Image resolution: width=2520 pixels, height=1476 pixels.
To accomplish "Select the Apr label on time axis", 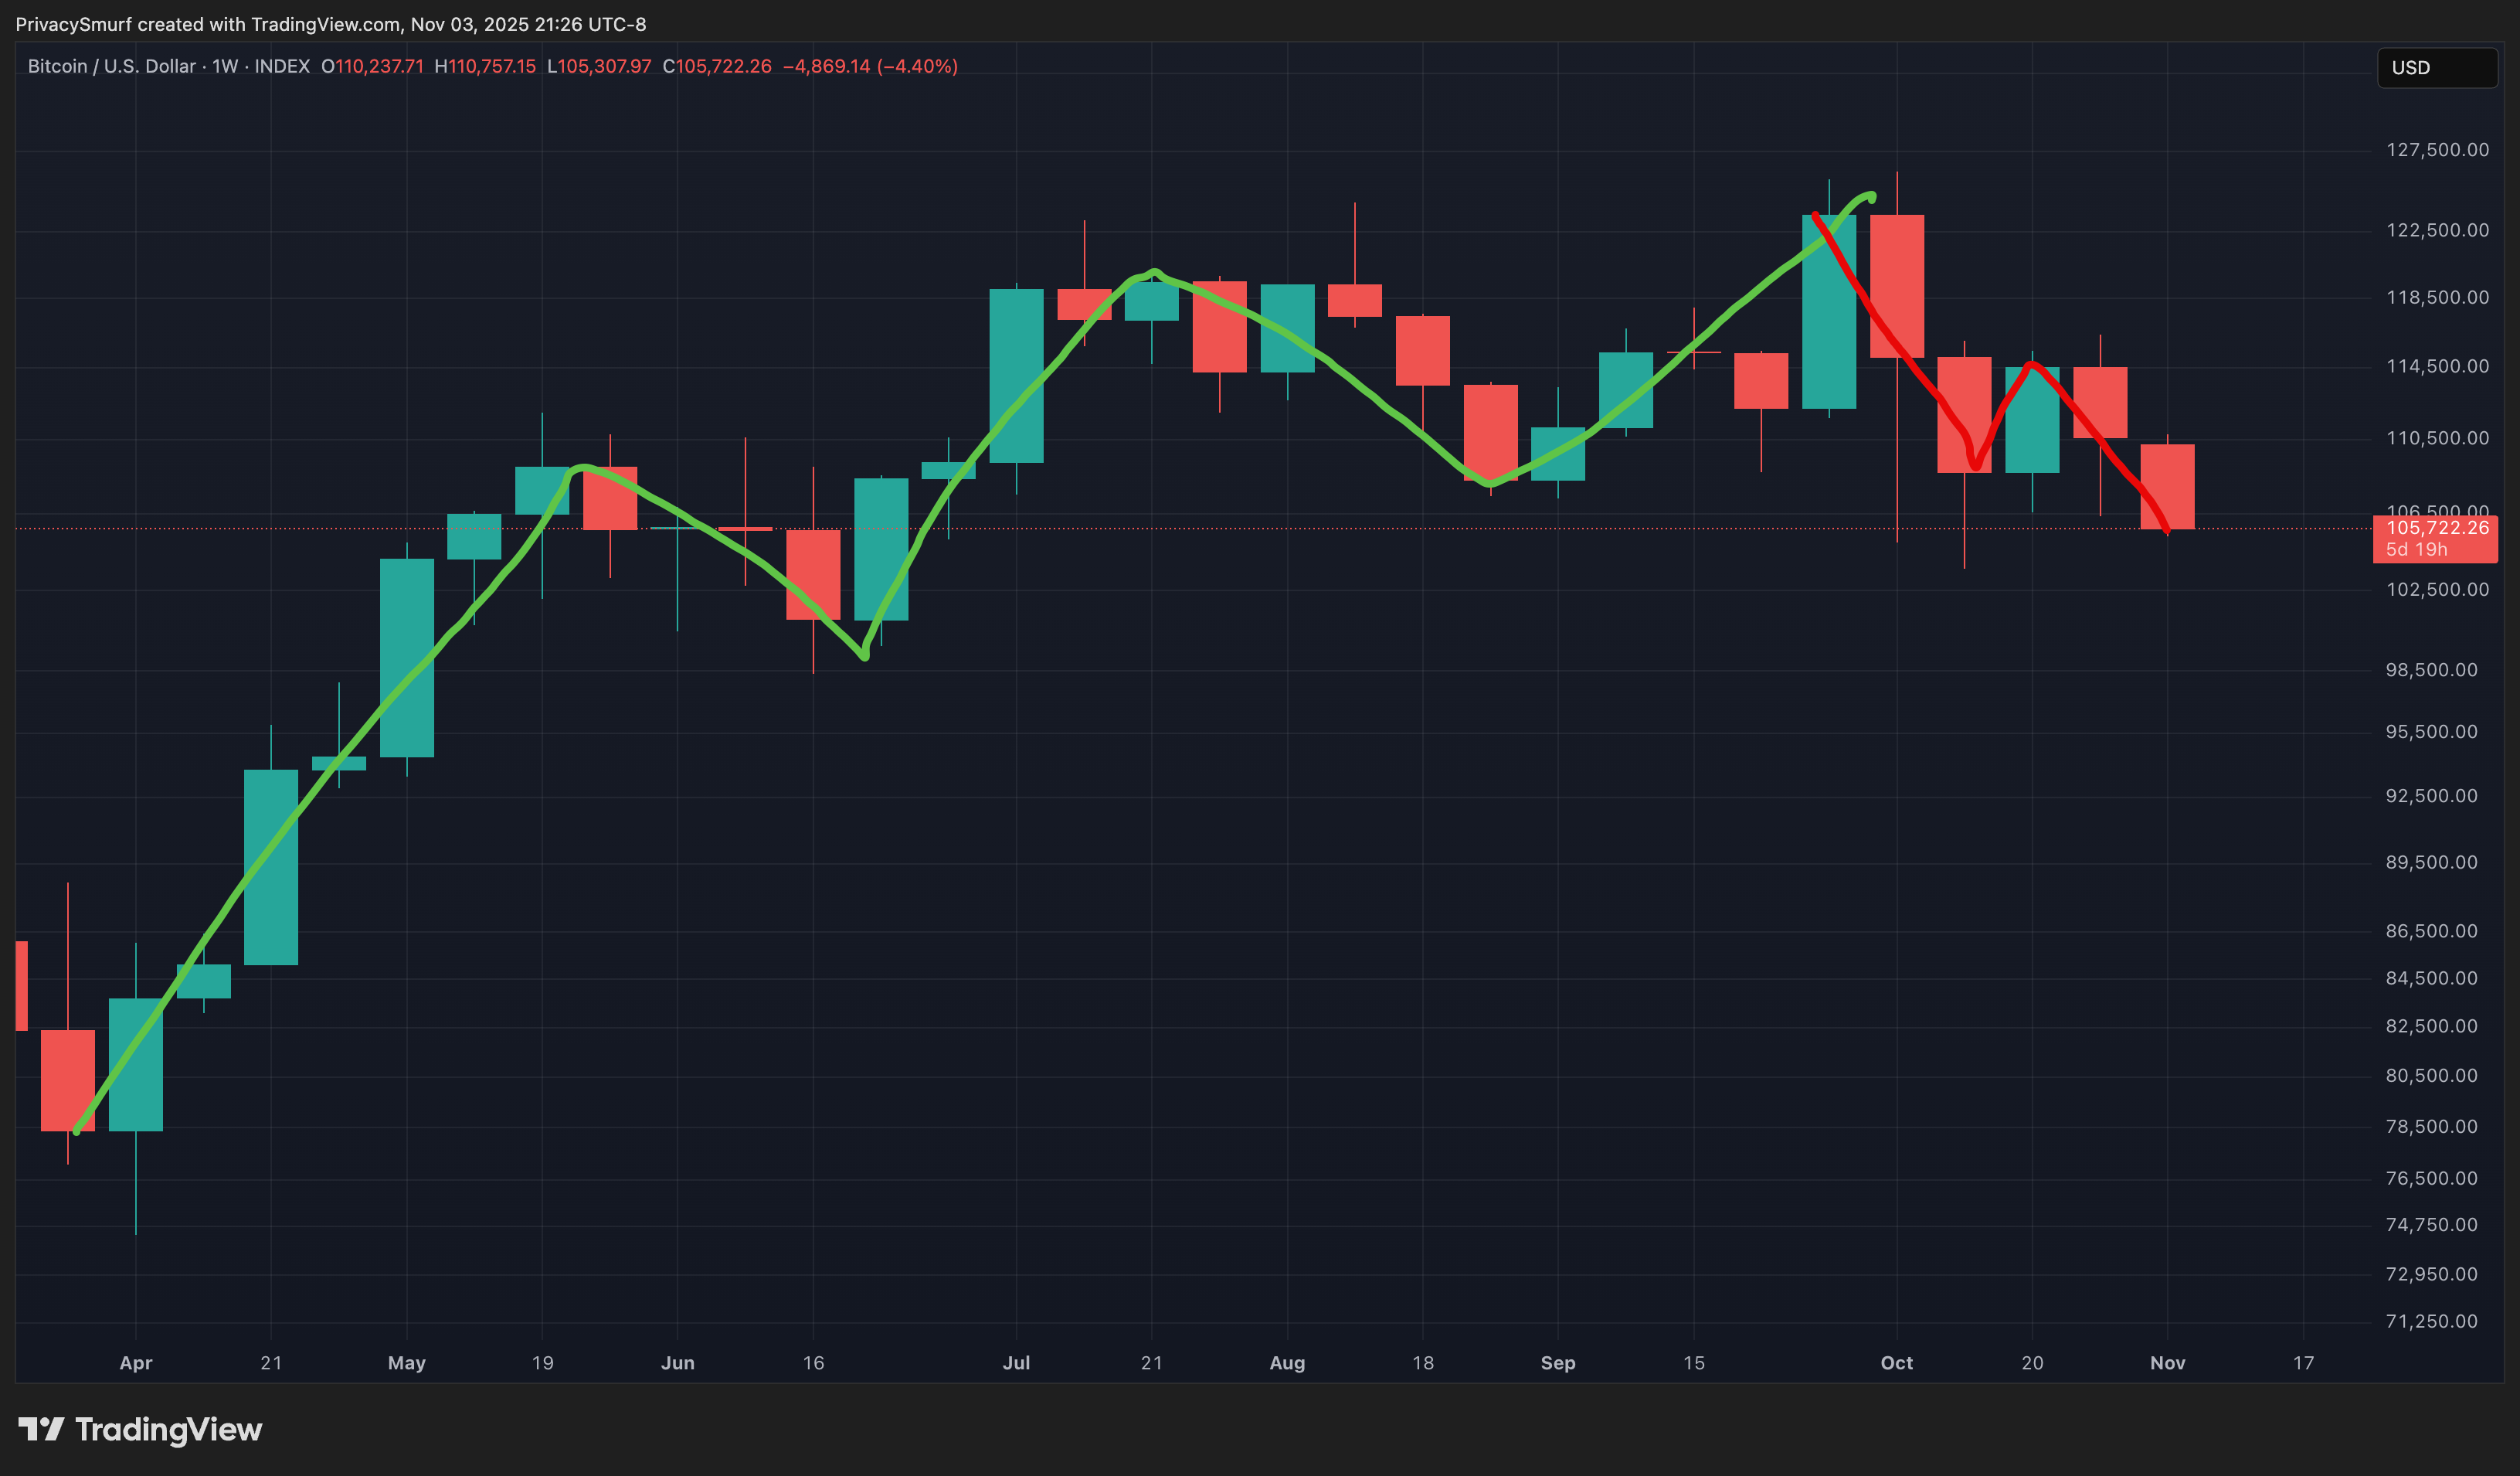I will [136, 1362].
